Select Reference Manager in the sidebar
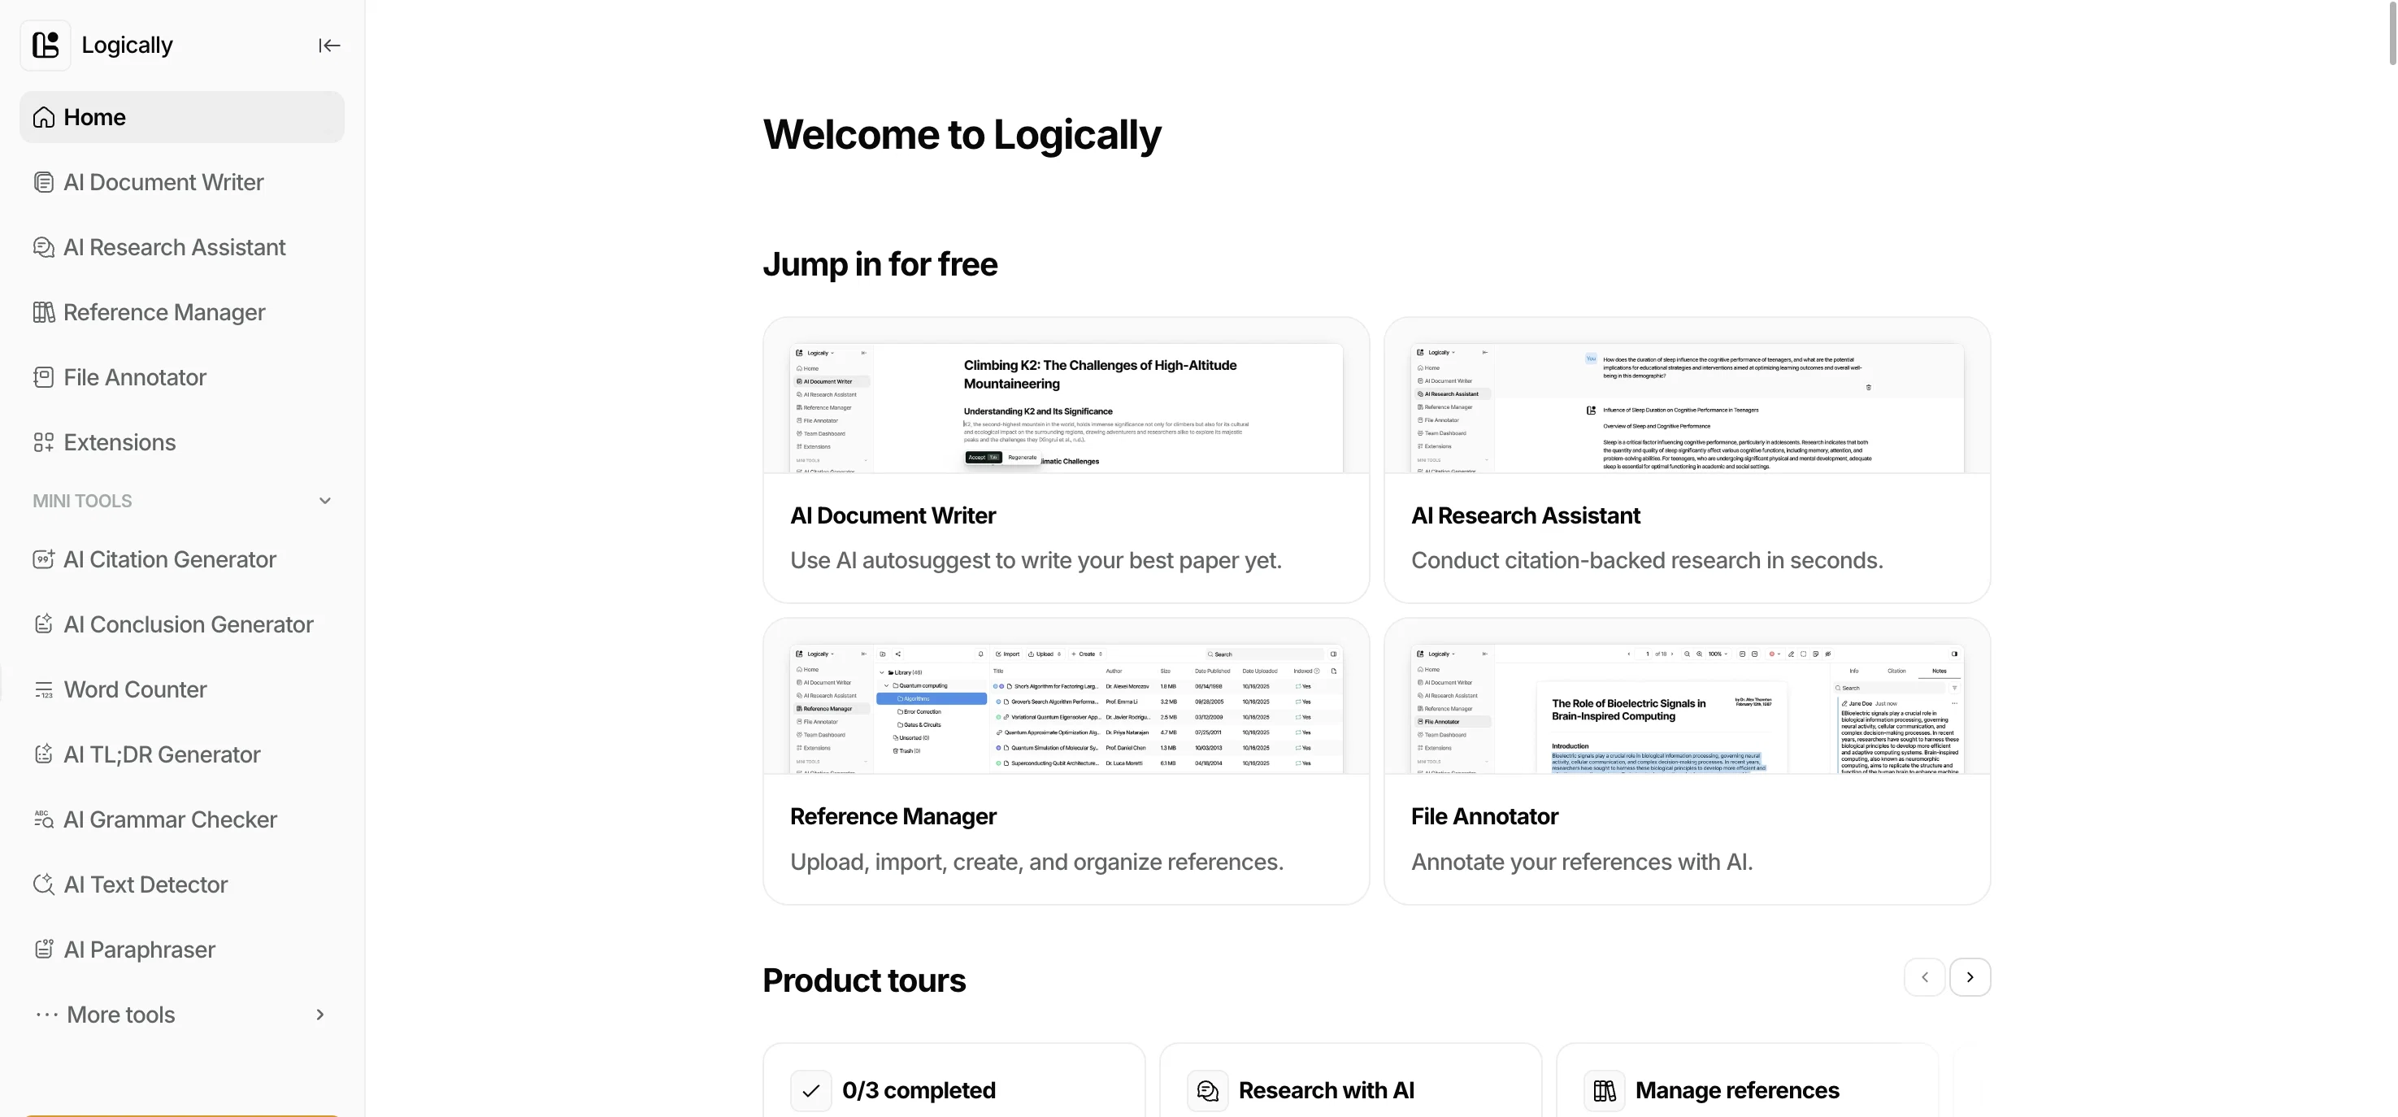 182,313
